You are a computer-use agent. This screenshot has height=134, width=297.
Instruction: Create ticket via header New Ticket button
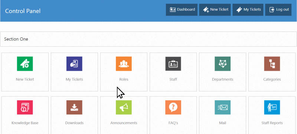pyautogui.click(x=215, y=10)
